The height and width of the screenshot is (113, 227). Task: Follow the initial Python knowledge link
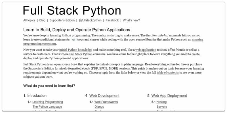coord(76,50)
